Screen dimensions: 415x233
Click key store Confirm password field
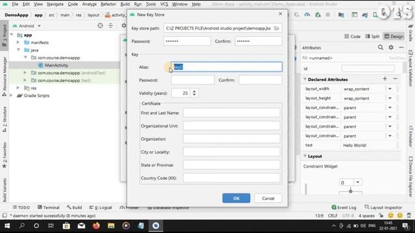click(258, 41)
